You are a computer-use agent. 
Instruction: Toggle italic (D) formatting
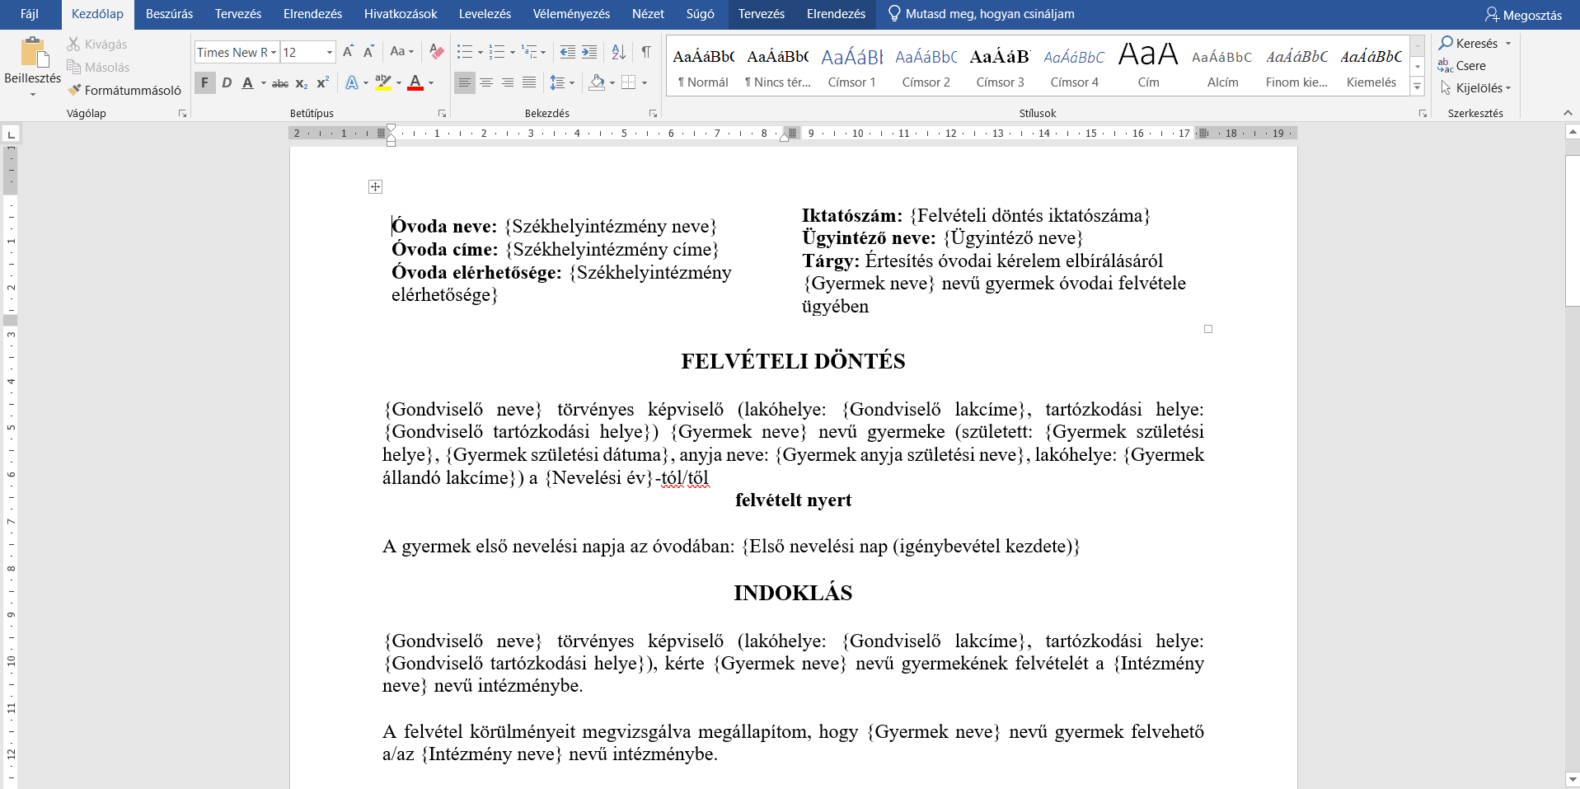click(227, 83)
